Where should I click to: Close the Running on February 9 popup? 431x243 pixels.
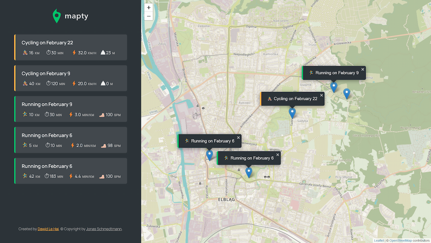click(362, 69)
